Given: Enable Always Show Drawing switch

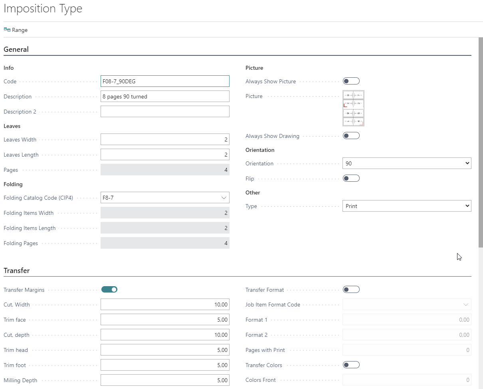Looking at the screenshot, I should (x=351, y=136).
